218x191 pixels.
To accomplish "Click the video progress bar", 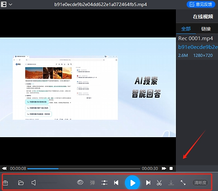I will 83,169.
